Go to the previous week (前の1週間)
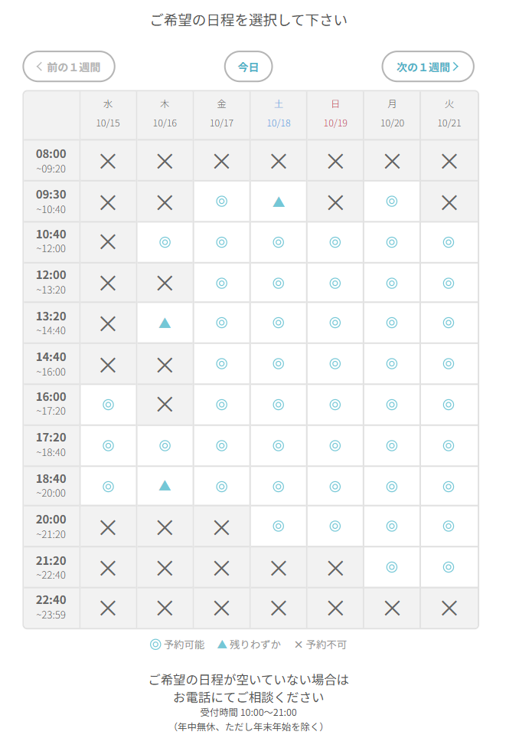The width and height of the screenshot is (506, 735). click(69, 67)
